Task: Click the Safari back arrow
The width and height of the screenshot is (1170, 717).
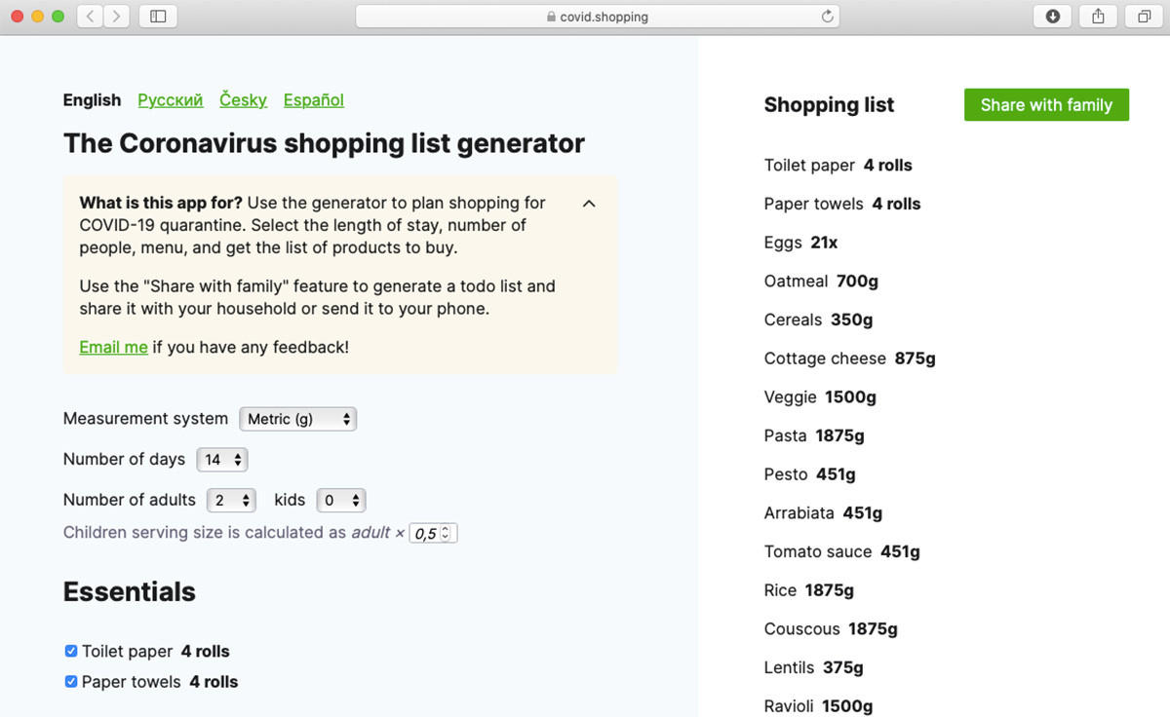Action: pos(90,17)
